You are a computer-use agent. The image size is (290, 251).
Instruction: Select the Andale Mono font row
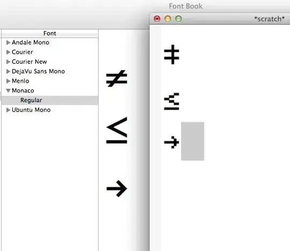50,42
